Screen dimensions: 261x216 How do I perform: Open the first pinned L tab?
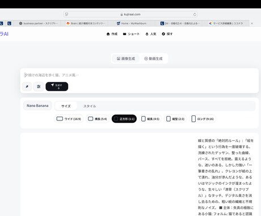pos(1,23)
